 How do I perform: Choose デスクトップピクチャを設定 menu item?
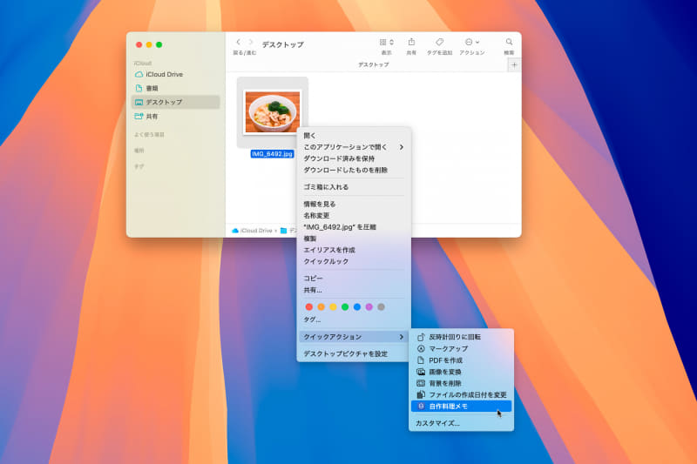point(354,354)
